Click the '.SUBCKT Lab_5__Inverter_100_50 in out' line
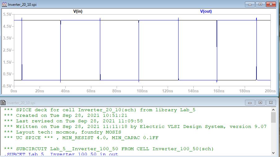This screenshot has width=280, height=157. (x=61, y=154)
